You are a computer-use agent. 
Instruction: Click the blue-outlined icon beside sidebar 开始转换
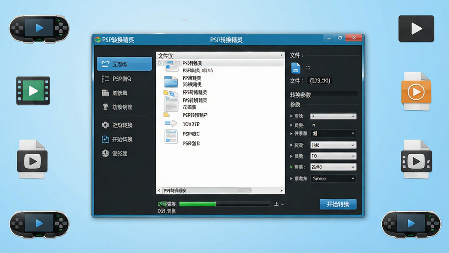click(105, 139)
